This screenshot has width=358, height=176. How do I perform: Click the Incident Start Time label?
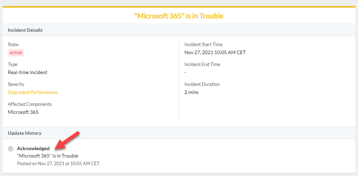click(x=204, y=44)
